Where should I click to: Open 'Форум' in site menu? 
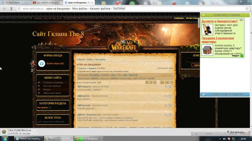pos(47,90)
